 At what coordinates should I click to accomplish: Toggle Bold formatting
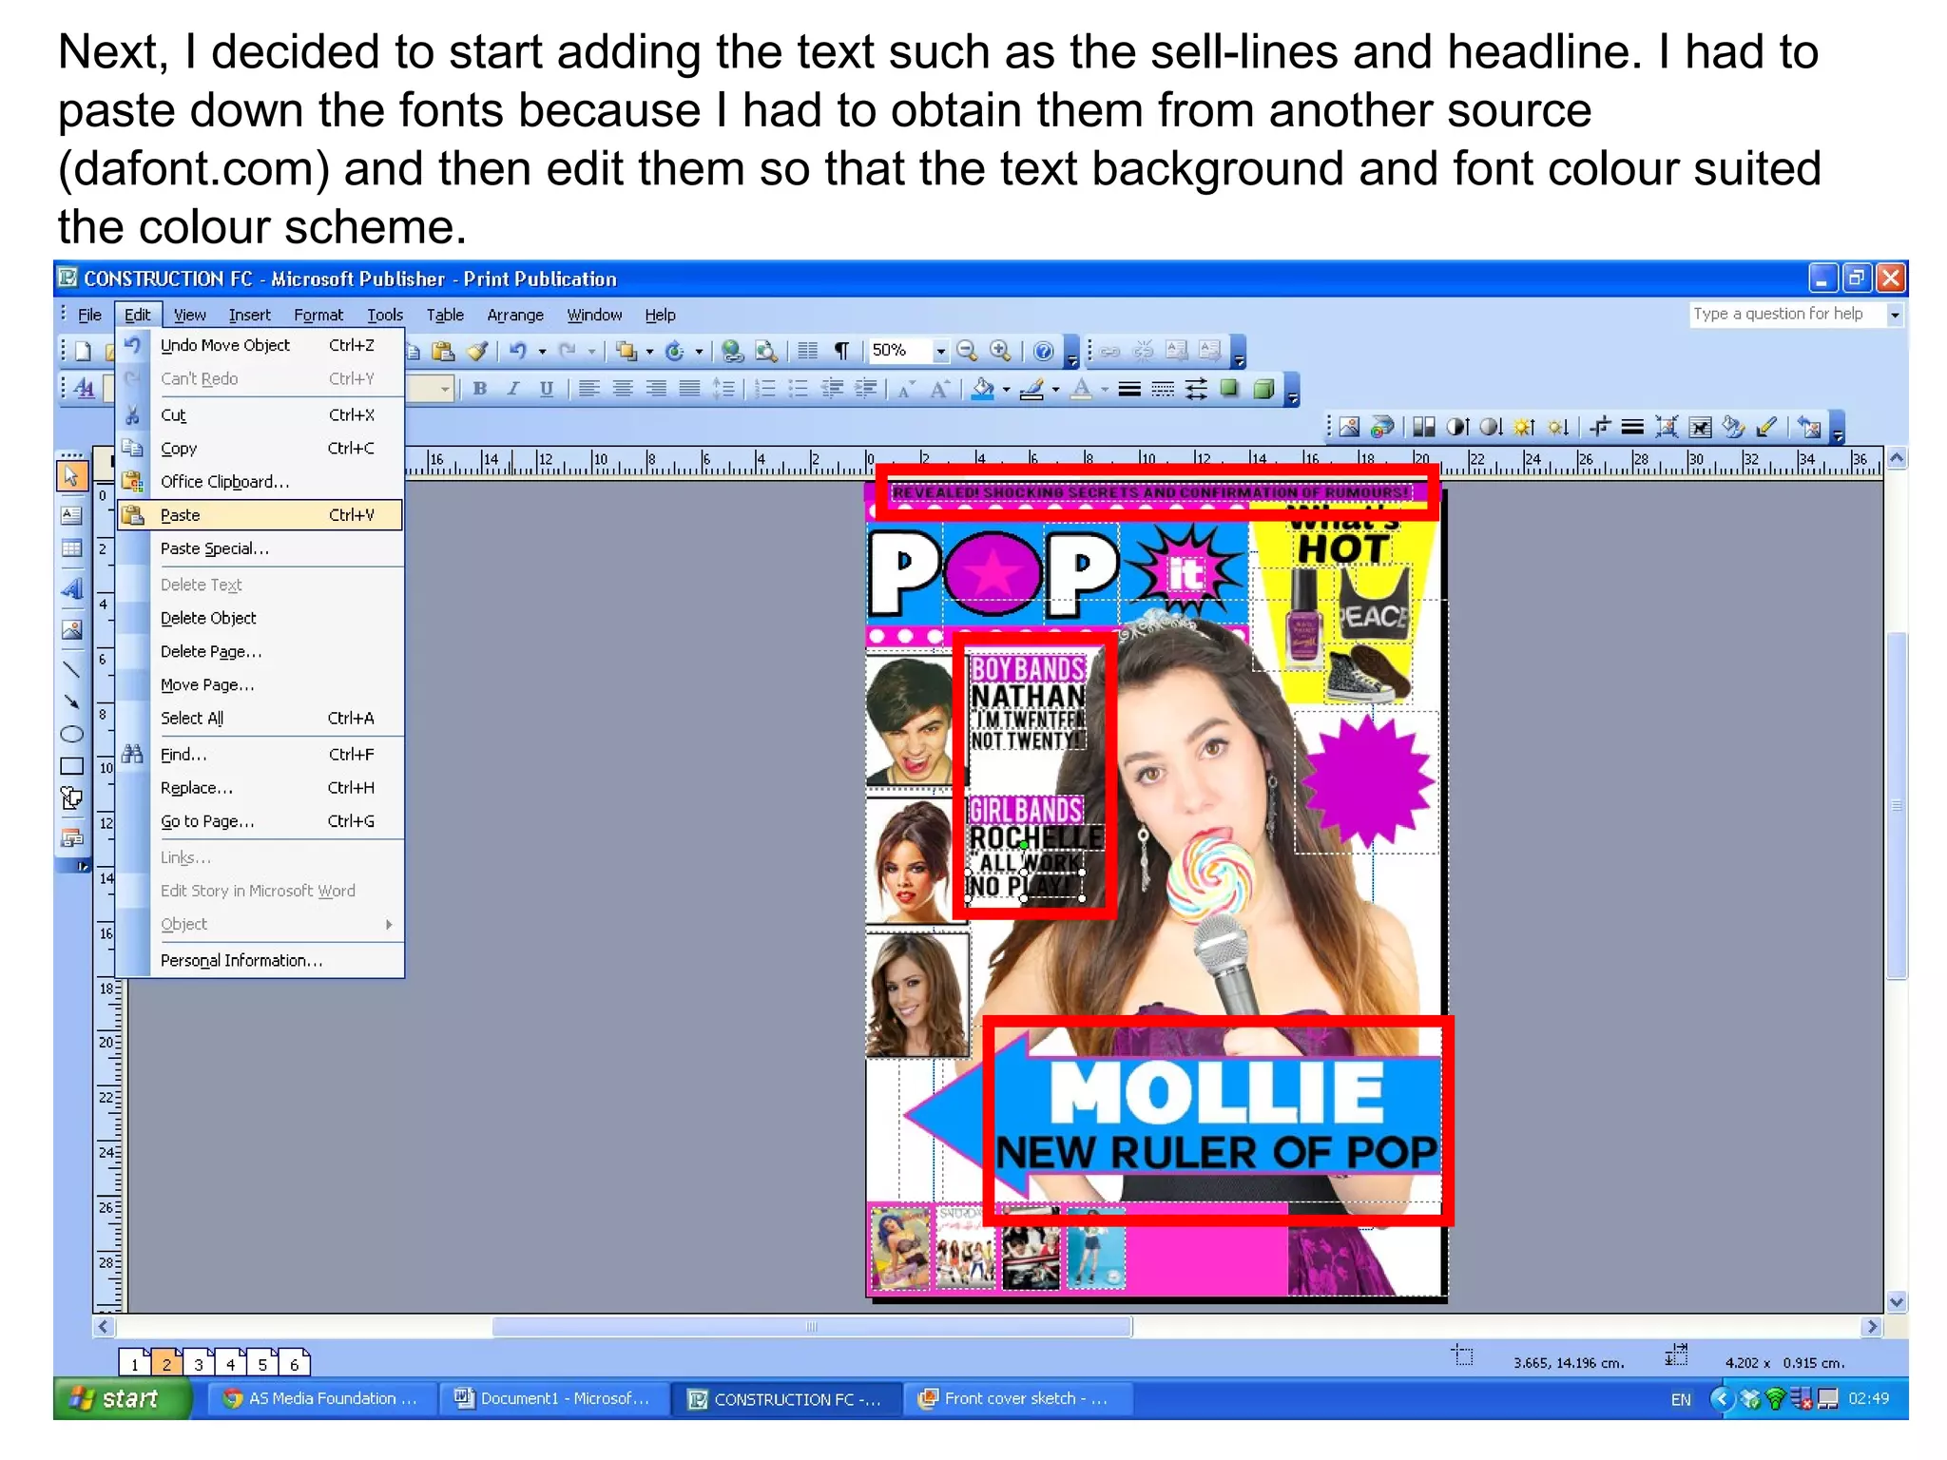(x=480, y=389)
